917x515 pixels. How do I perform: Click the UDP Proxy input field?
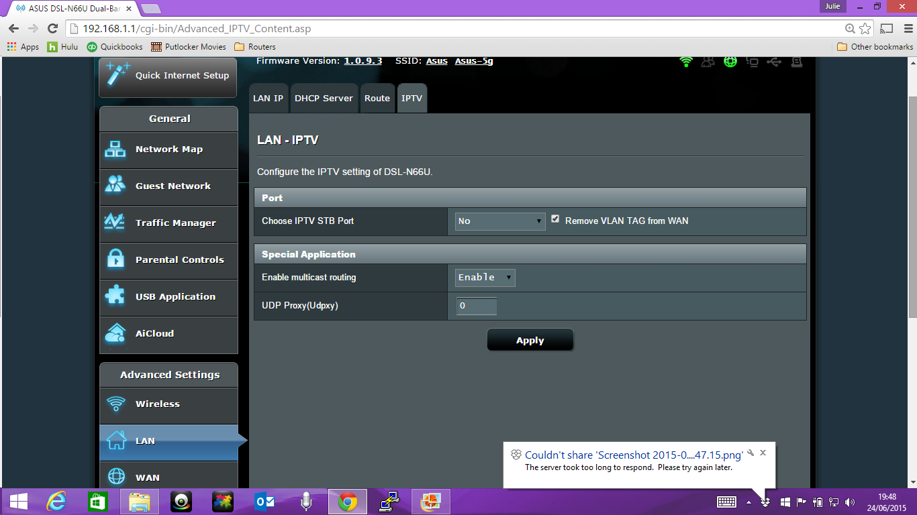[477, 306]
